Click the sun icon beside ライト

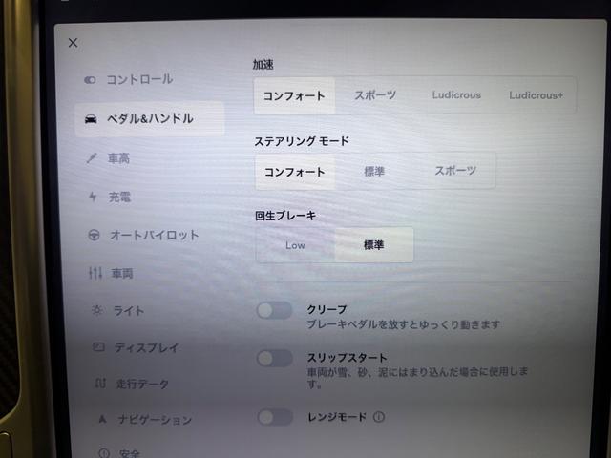tap(95, 310)
